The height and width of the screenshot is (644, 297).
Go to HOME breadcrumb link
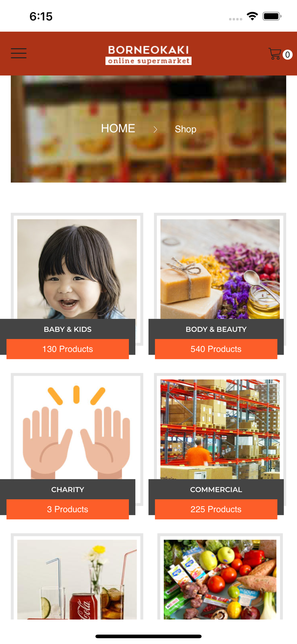click(118, 128)
